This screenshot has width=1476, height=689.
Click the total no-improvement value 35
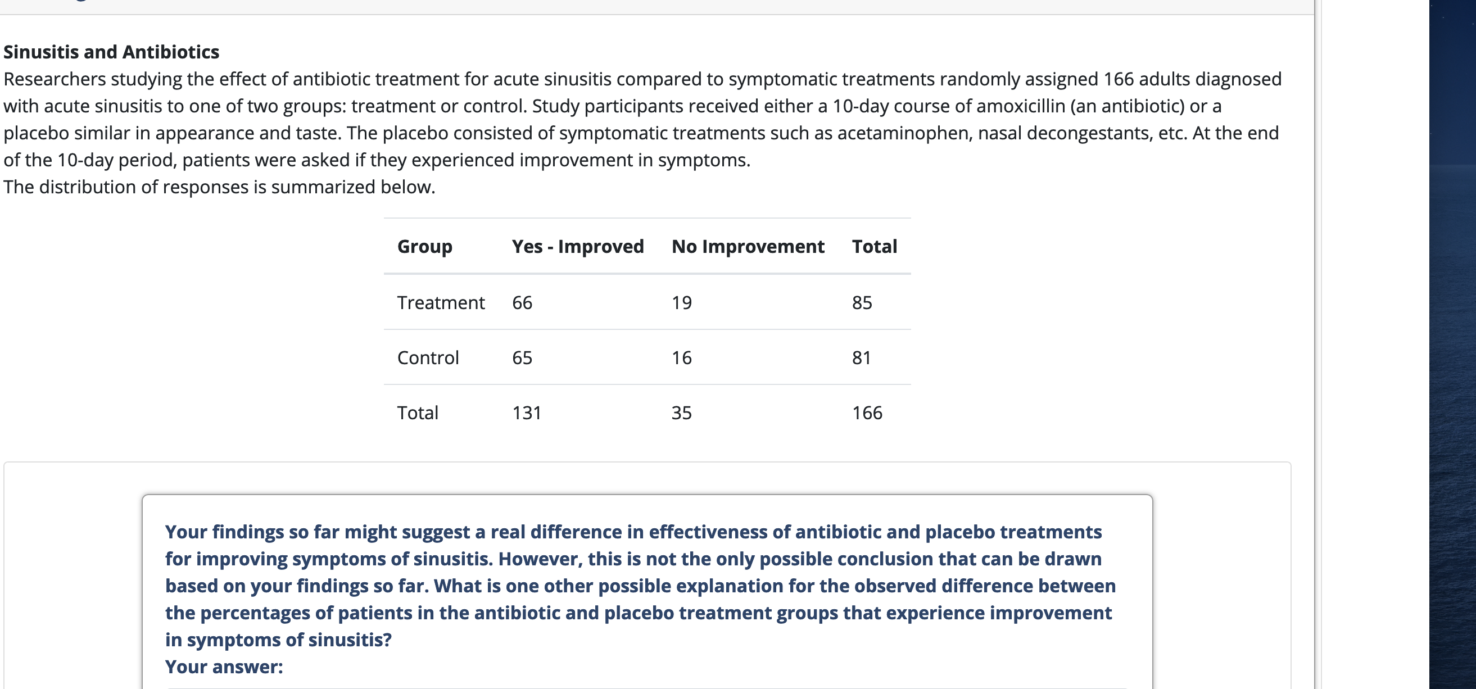[x=682, y=413]
